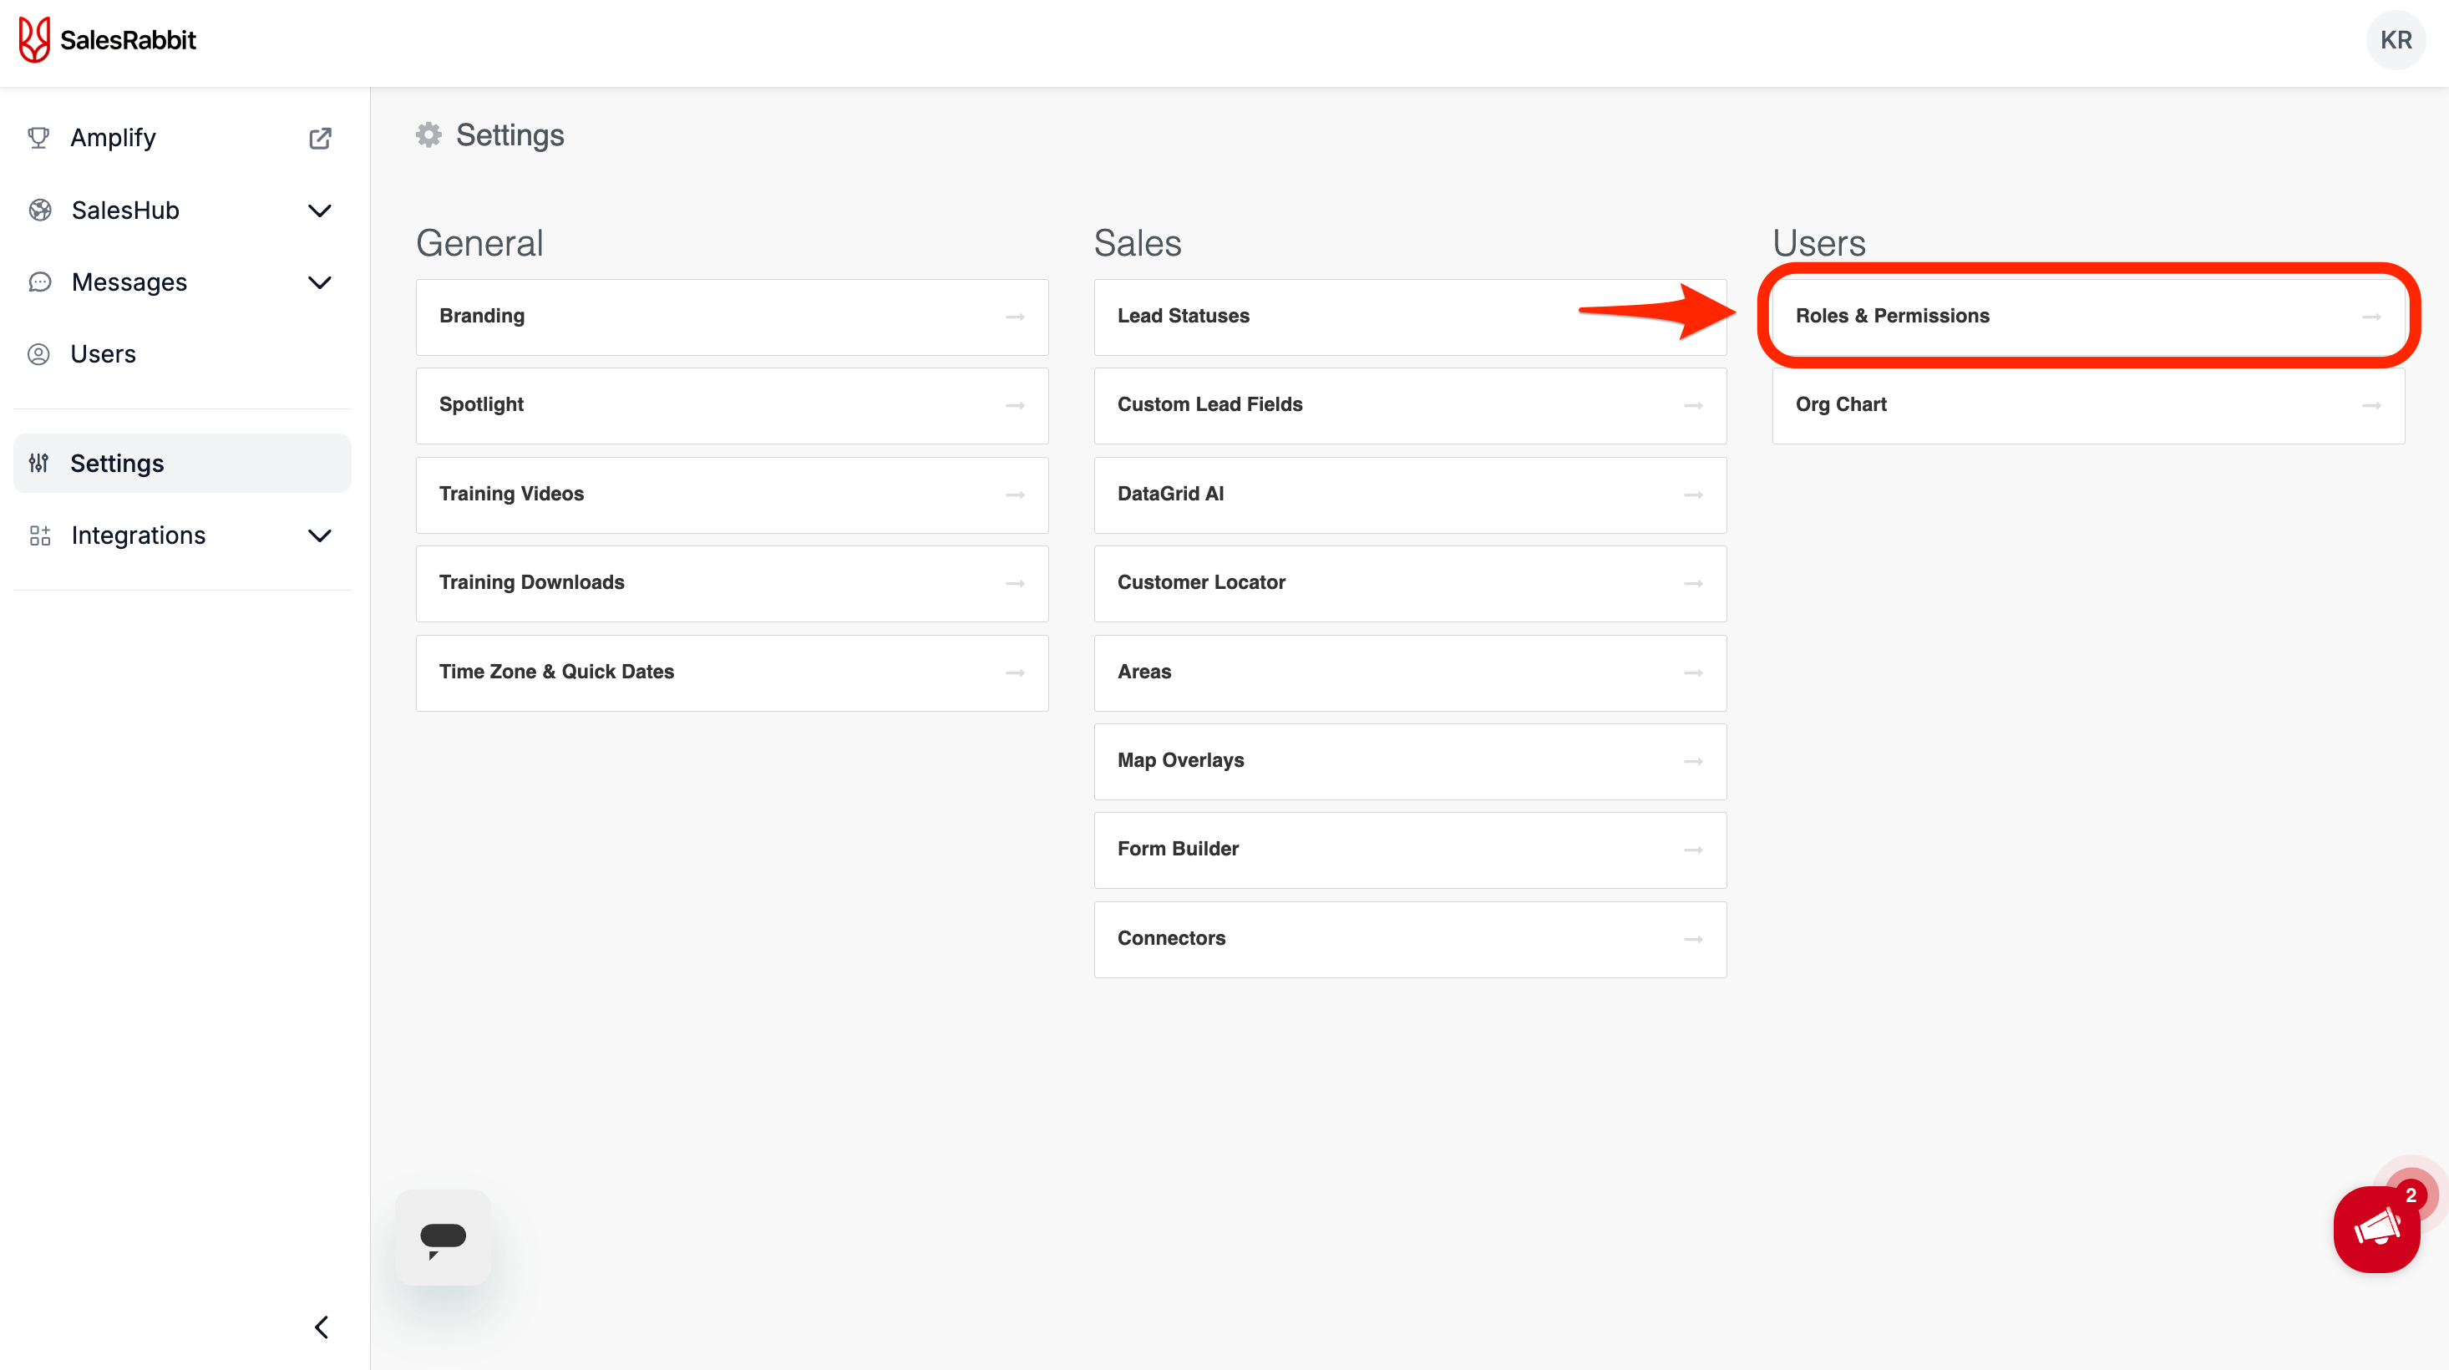Click the Amplify trophy icon
The width and height of the screenshot is (2449, 1370).
tap(39, 138)
